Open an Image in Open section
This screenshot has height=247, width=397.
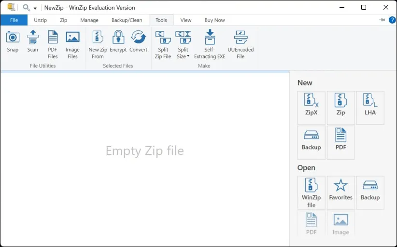(x=341, y=223)
